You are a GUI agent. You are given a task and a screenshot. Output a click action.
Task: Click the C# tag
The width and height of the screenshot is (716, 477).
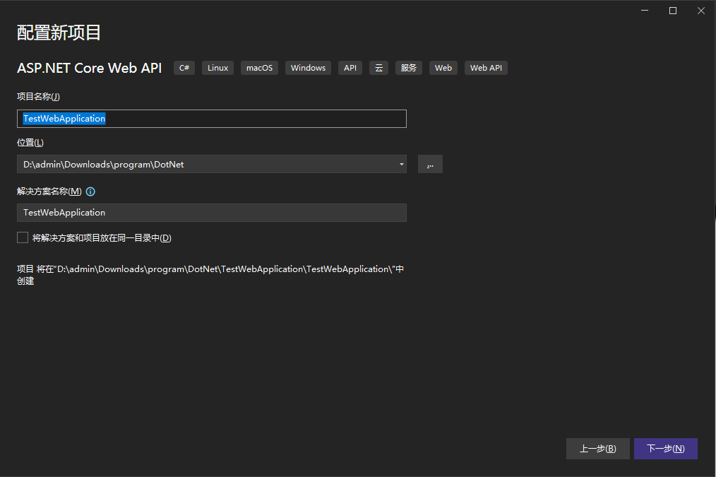click(x=184, y=68)
